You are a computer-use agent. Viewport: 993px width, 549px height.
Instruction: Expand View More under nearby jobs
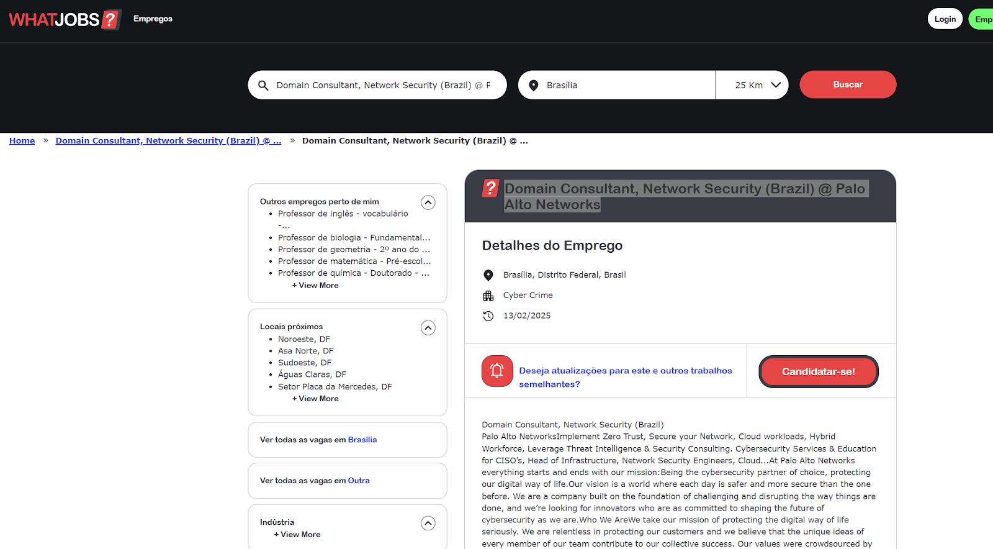point(315,286)
